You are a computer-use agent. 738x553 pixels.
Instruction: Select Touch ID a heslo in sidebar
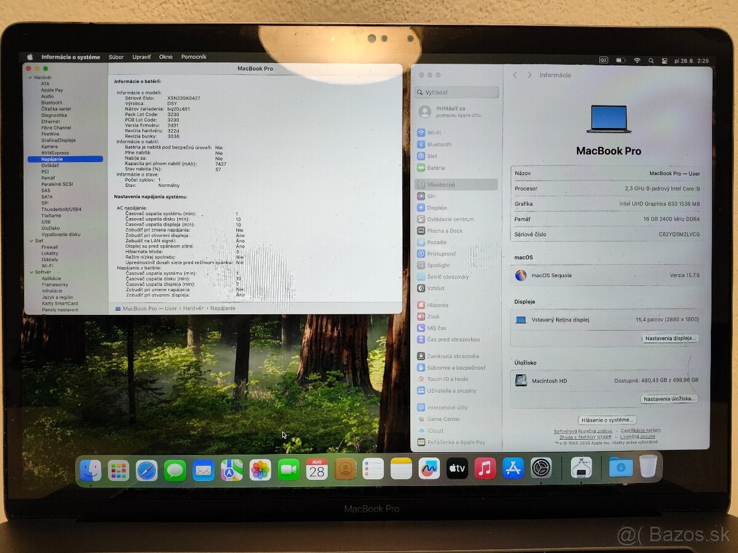457,379
